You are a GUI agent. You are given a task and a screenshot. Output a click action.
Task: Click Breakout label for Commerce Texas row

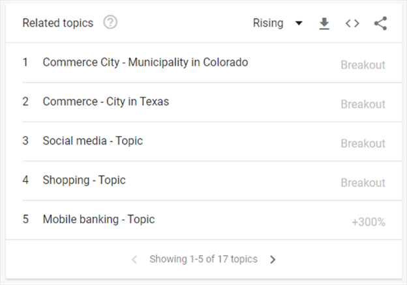pyautogui.click(x=363, y=104)
